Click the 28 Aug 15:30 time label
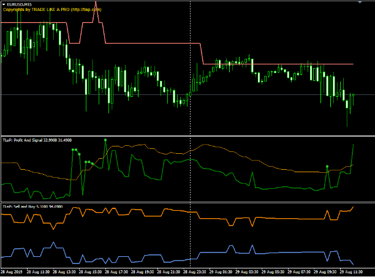 (90, 272)
